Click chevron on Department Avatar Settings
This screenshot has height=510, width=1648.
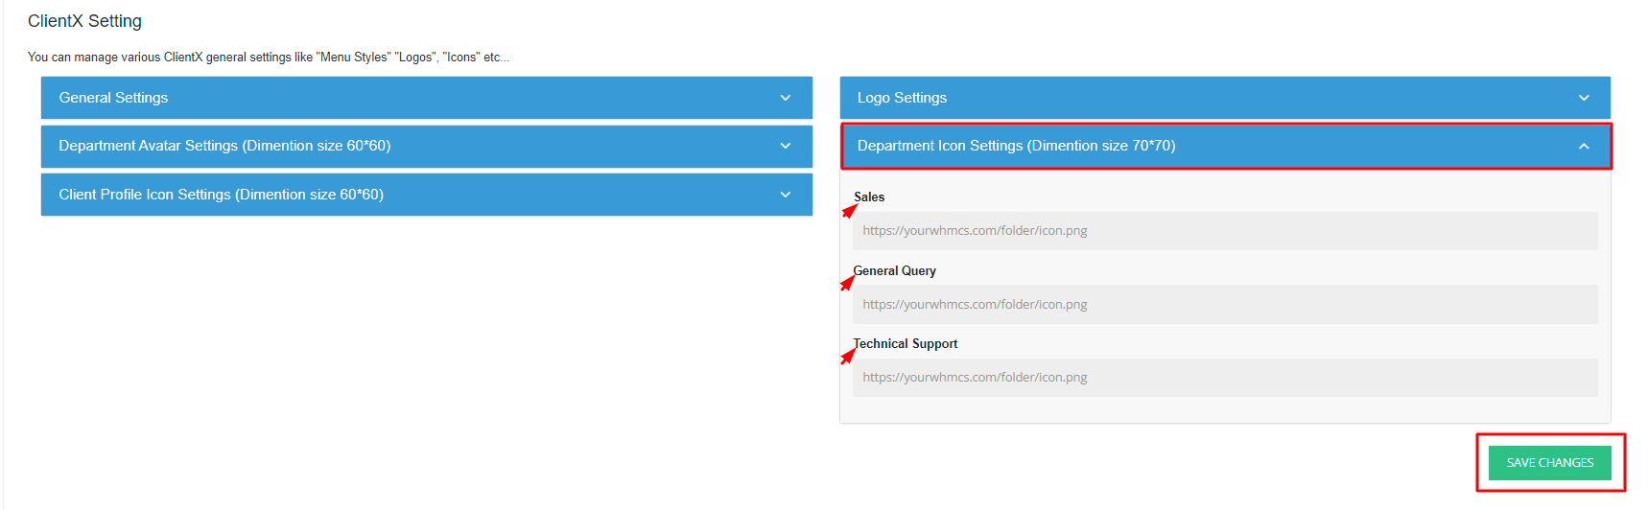(785, 146)
